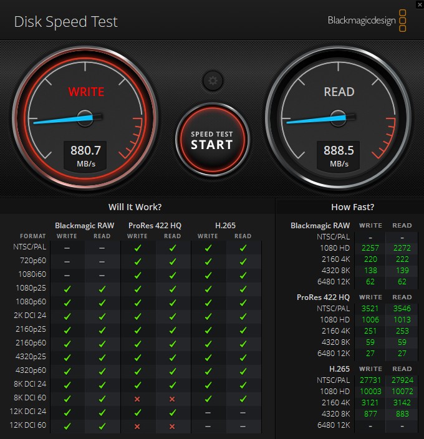This screenshot has width=424, height=439.
Task: Click the green check for Blackmagic RAW 1080p25 write
Action: tap(67, 289)
